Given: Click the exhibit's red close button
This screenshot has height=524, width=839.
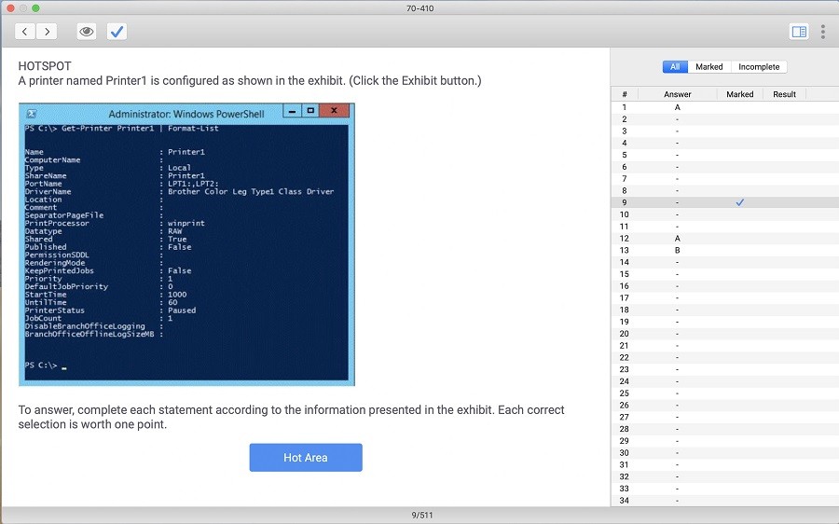Looking at the screenshot, I should pos(334,111).
